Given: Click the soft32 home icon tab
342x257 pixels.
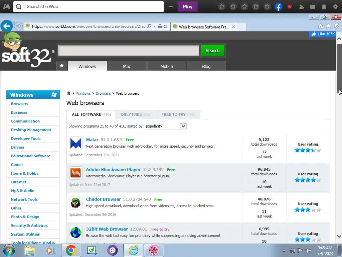Looking at the screenshot, I should [x=62, y=66].
